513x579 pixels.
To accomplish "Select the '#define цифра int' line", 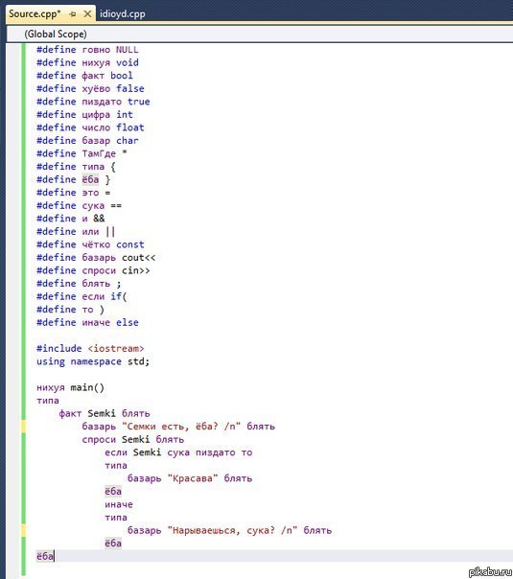I will click(x=84, y=114).
